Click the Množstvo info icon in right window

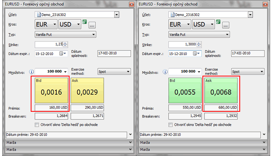pyautogui.click(x=165, y=71)
